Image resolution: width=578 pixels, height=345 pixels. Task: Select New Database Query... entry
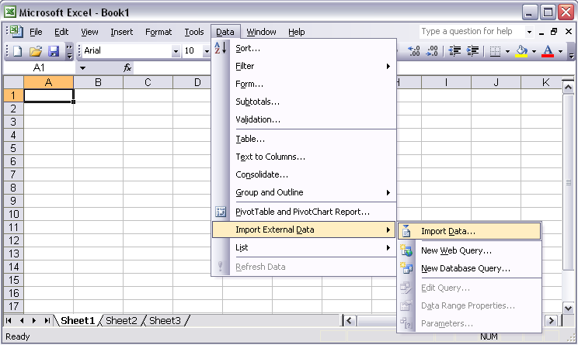click(469, 268)
